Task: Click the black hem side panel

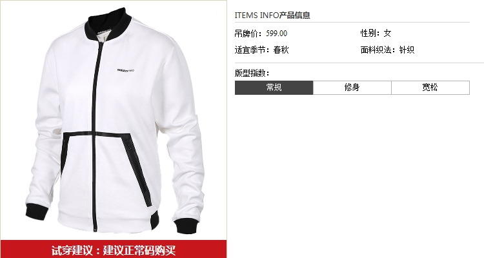Action: coord(155,220)
